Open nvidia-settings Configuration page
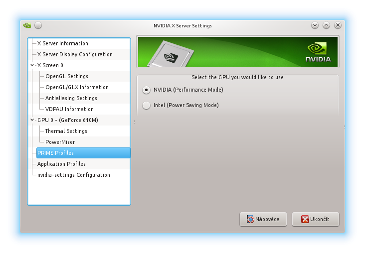365x253 pixels. pyautogui.click(x=74, y=175)
